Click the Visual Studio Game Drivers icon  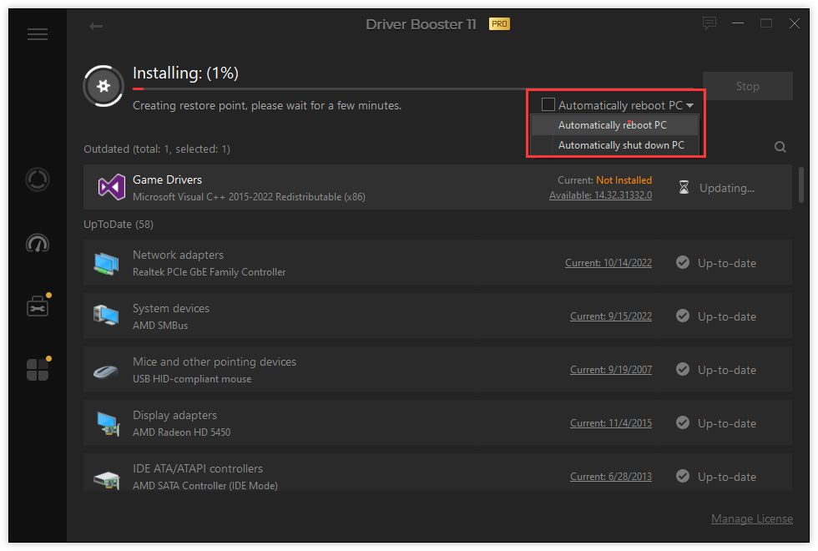point(111,187)
